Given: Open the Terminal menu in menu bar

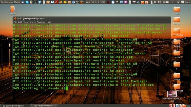Looking at the screenshot, I should 41,22.
